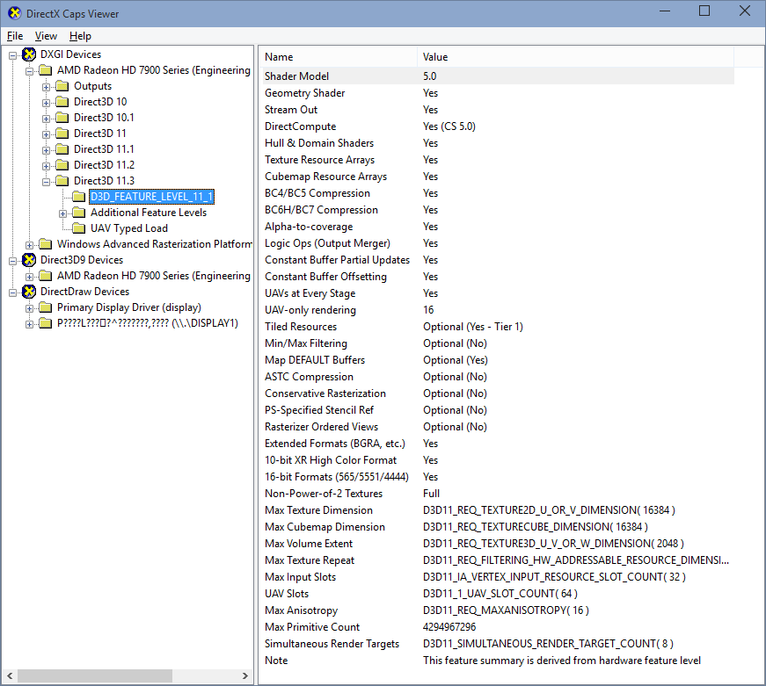The width and height of the screenshot is (766, 686).
Task: Collapse the Direct3D 11.3 node
Action: pyautogui.click(x=46, y=182)
